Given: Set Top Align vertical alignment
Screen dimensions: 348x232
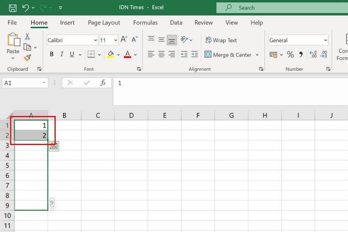Looking at the screenshot, I should pyautogui.click(x=151, y=39).
